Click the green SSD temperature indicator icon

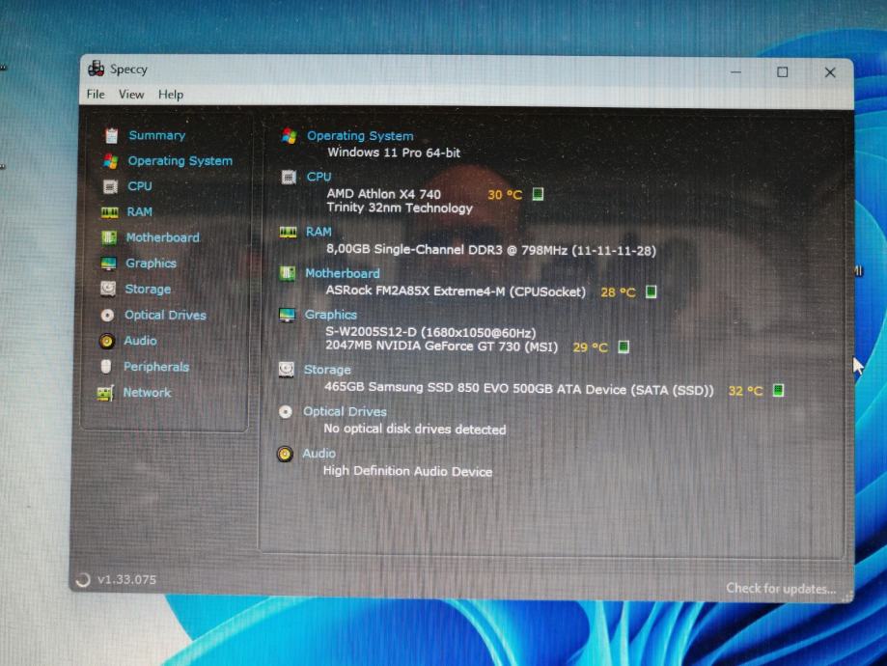pyautogui.click(x=778, y=391)
